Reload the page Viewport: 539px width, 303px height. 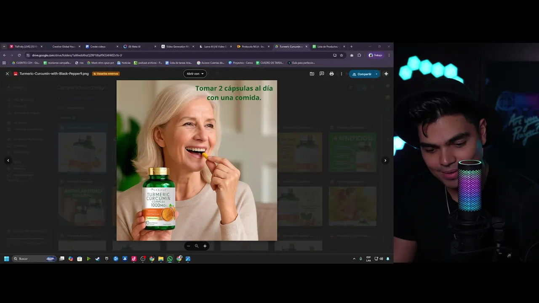[19, 55]
